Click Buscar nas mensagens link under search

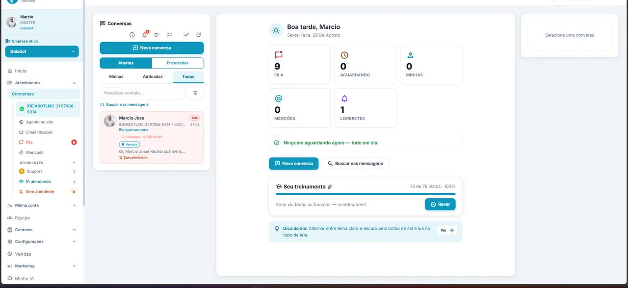click(124, 104)
